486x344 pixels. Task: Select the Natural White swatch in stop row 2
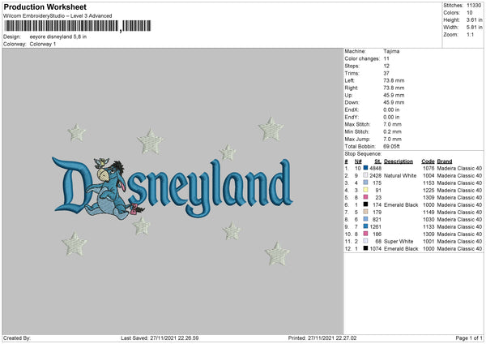(x=365, y=175)
